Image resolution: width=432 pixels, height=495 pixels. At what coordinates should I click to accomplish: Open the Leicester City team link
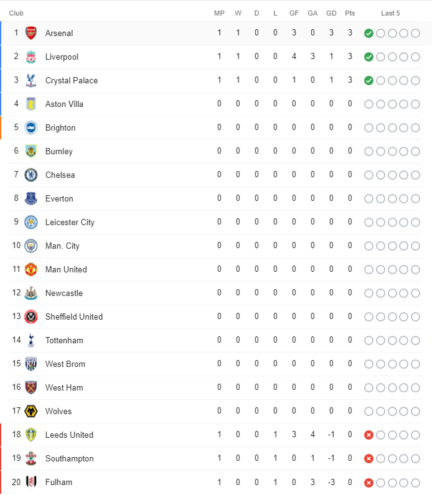pyautogui.click(x=70, y=222)
